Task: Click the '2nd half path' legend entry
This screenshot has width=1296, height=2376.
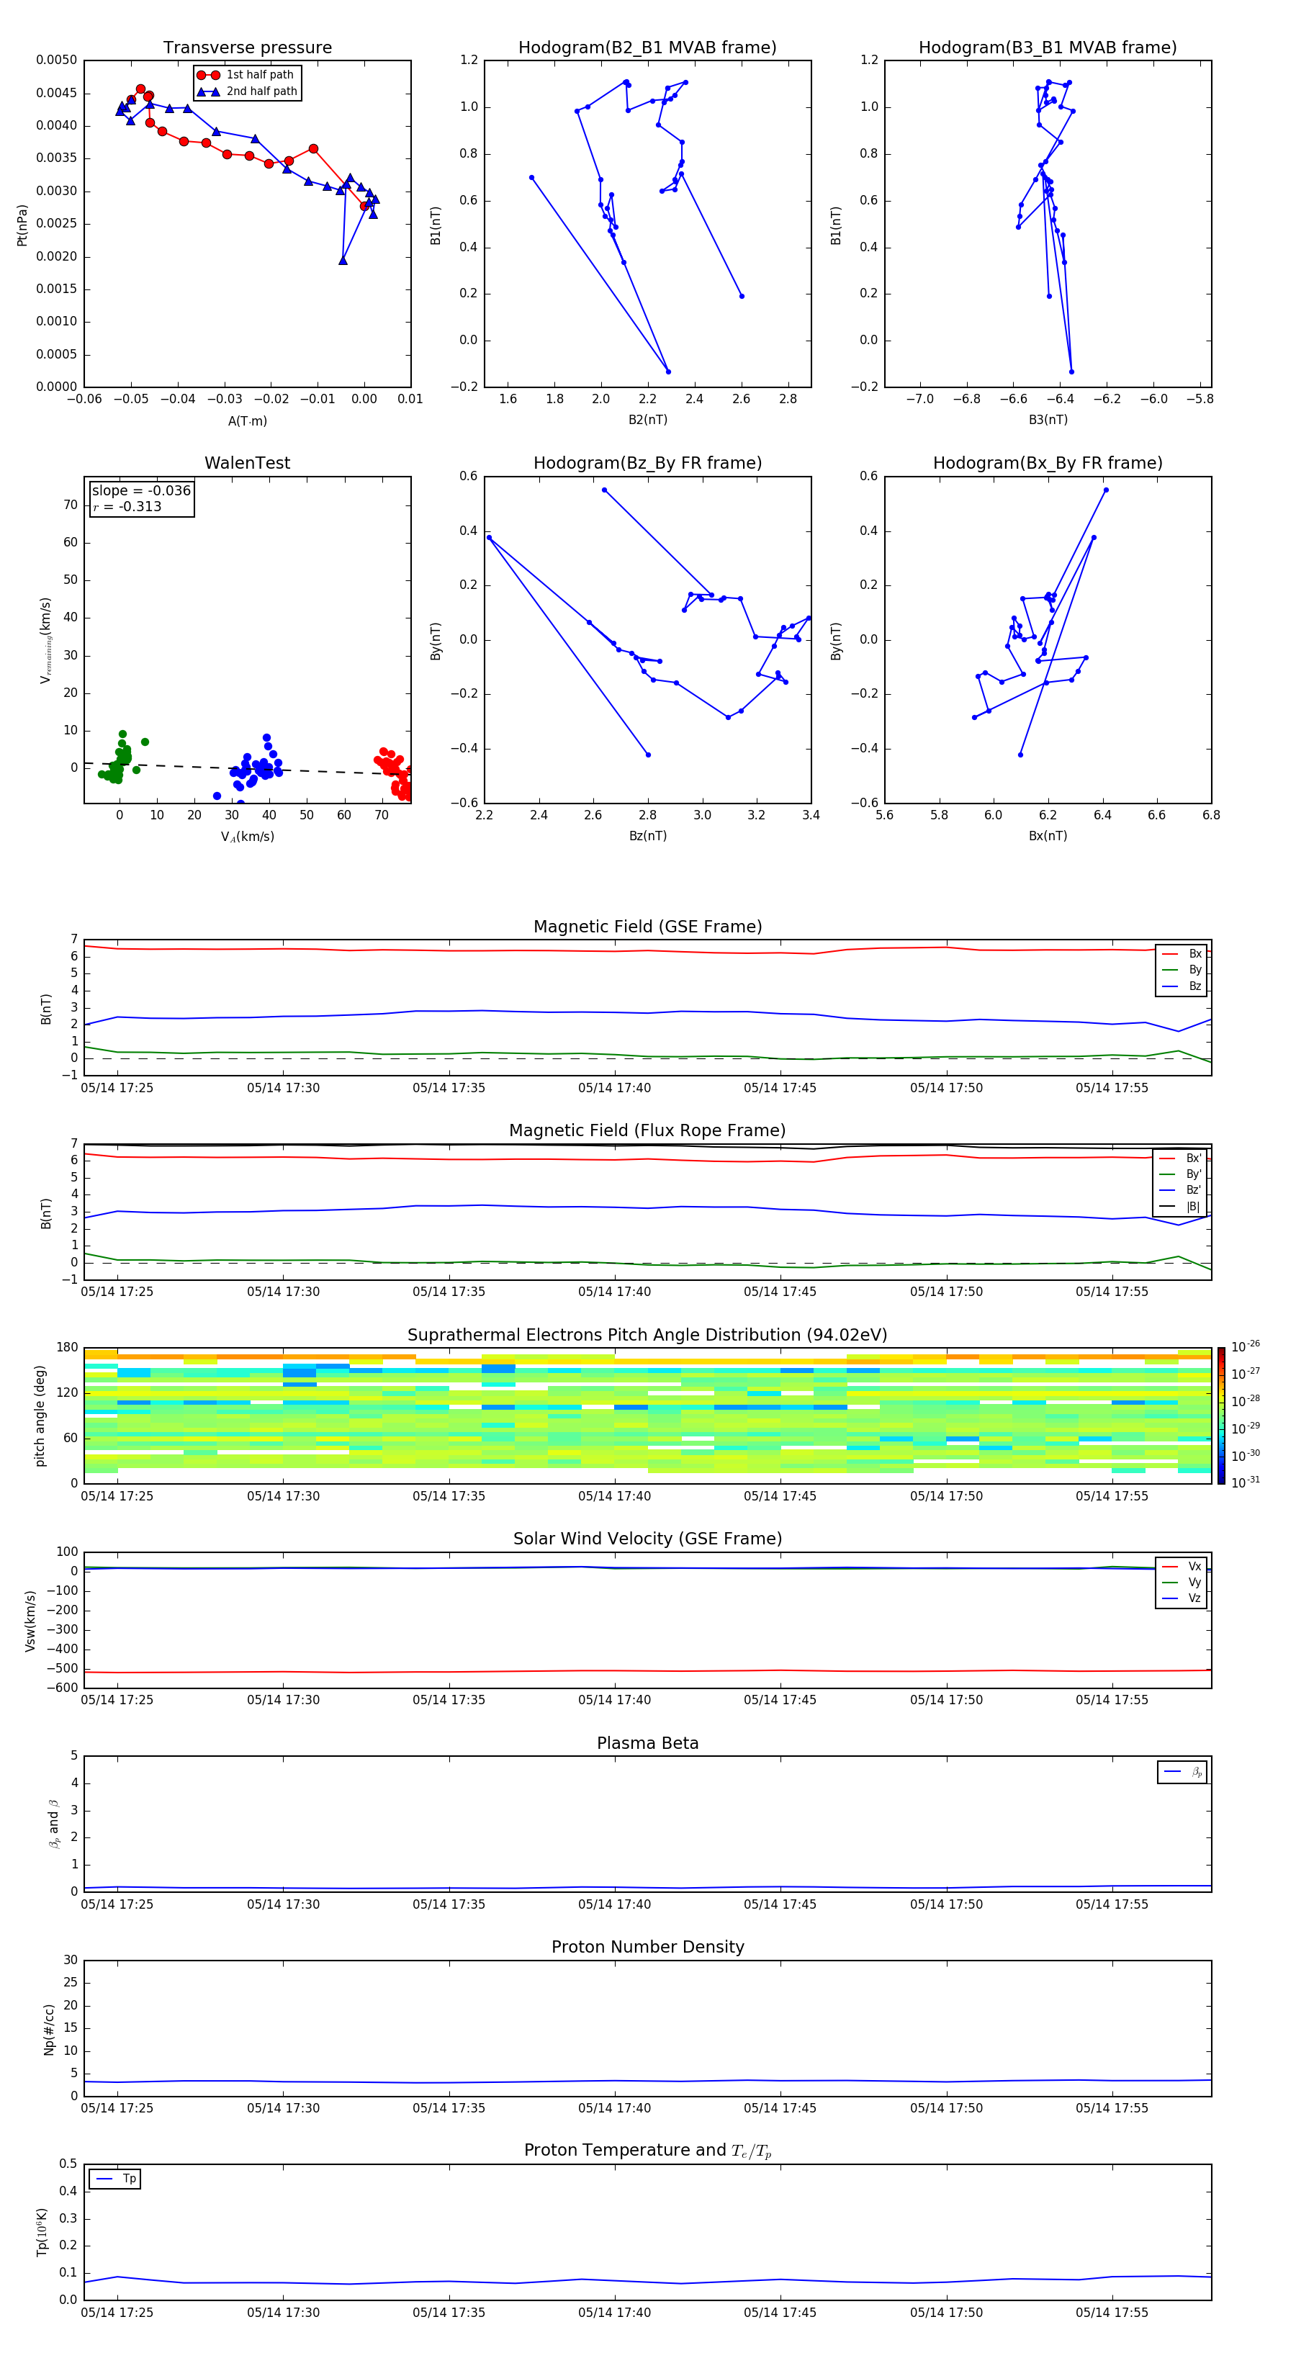Action: coord(247,91)
